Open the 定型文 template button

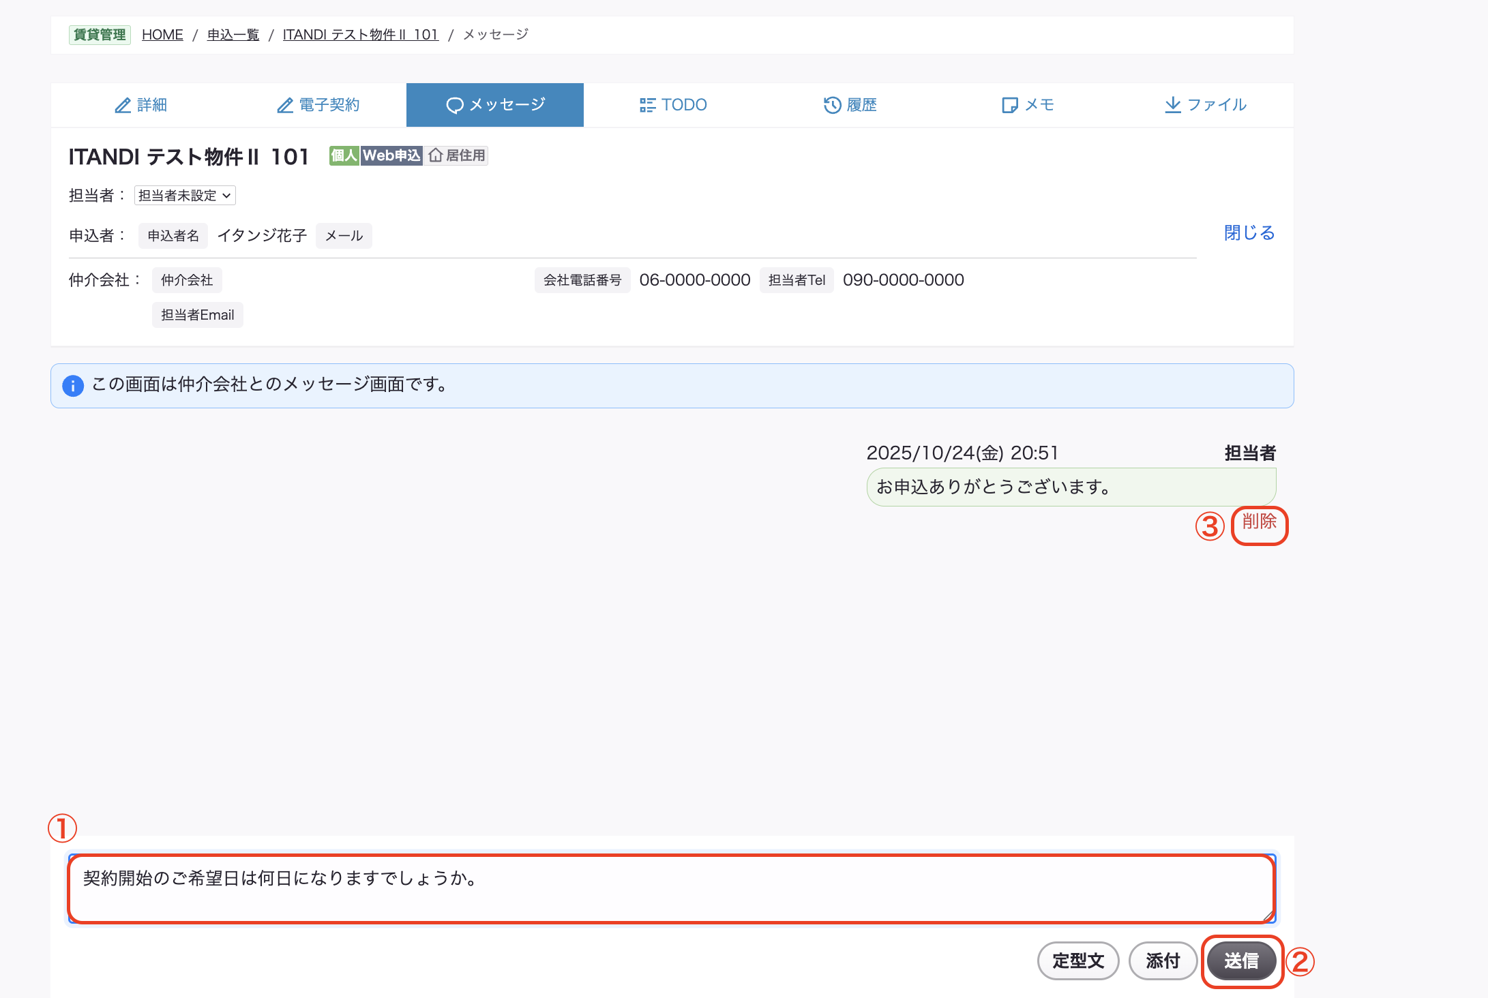[1078, 961]
